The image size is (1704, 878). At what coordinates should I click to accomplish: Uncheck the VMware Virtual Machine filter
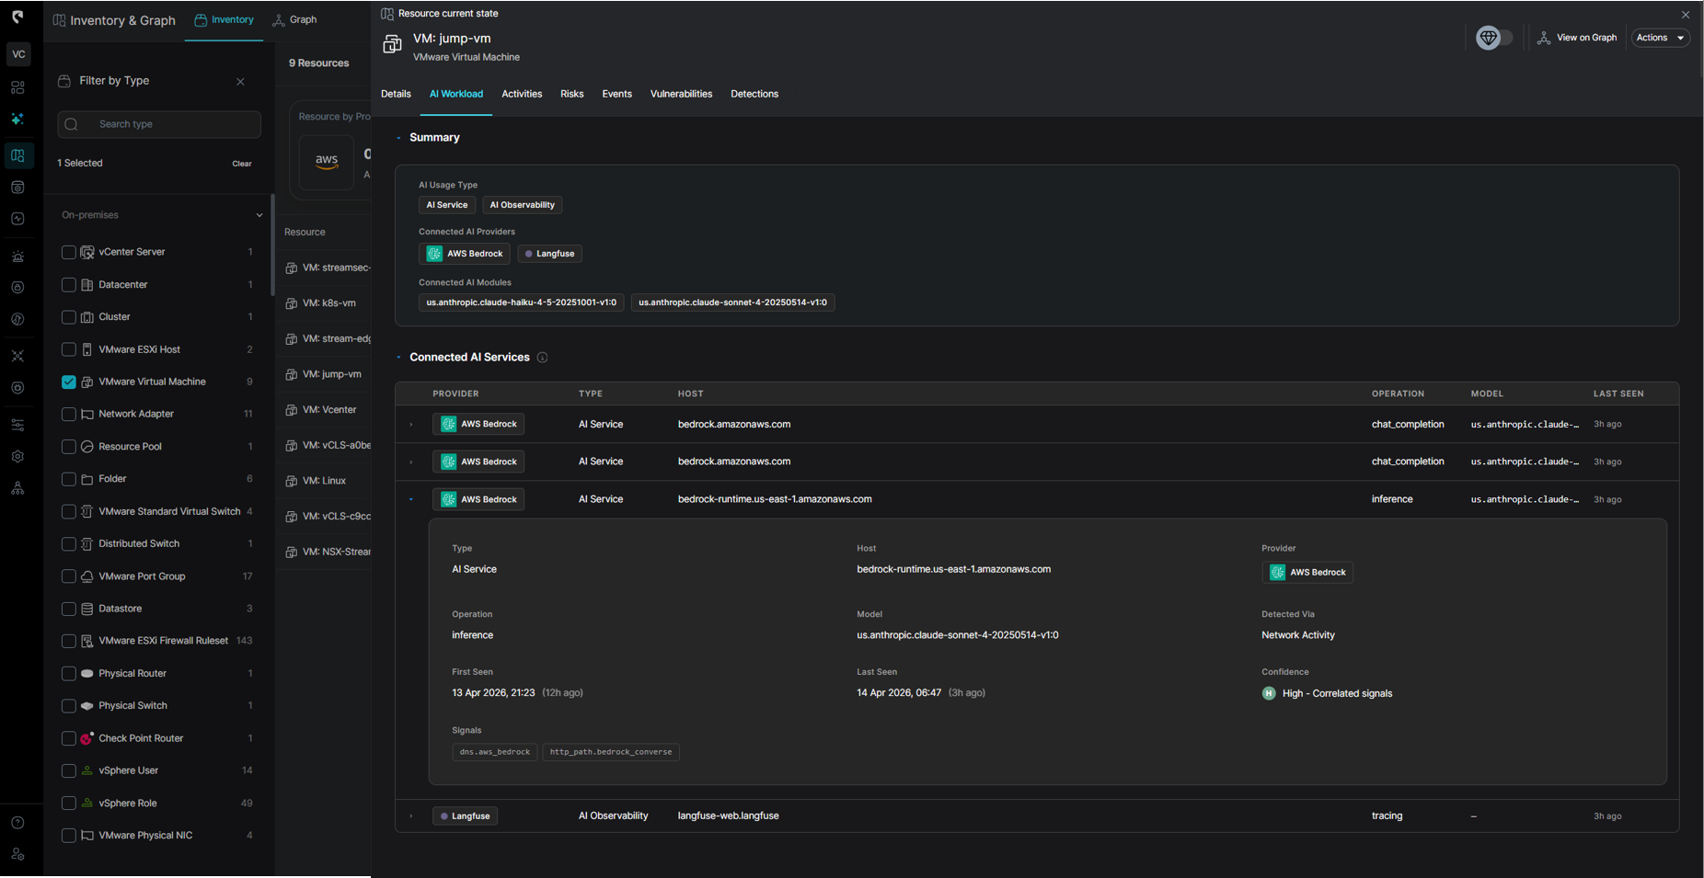click(68, 382)
